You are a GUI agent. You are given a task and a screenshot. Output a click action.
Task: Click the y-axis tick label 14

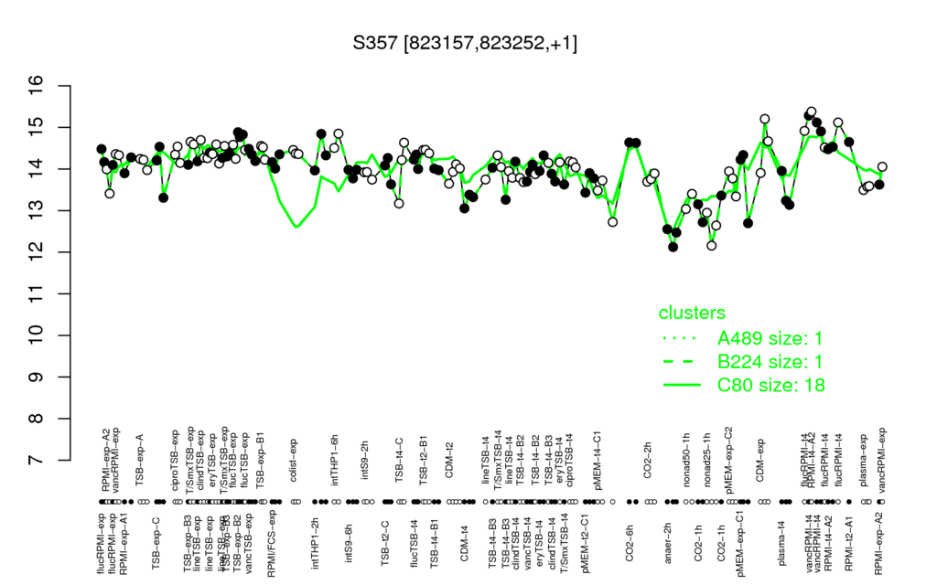tap(37, 169)
